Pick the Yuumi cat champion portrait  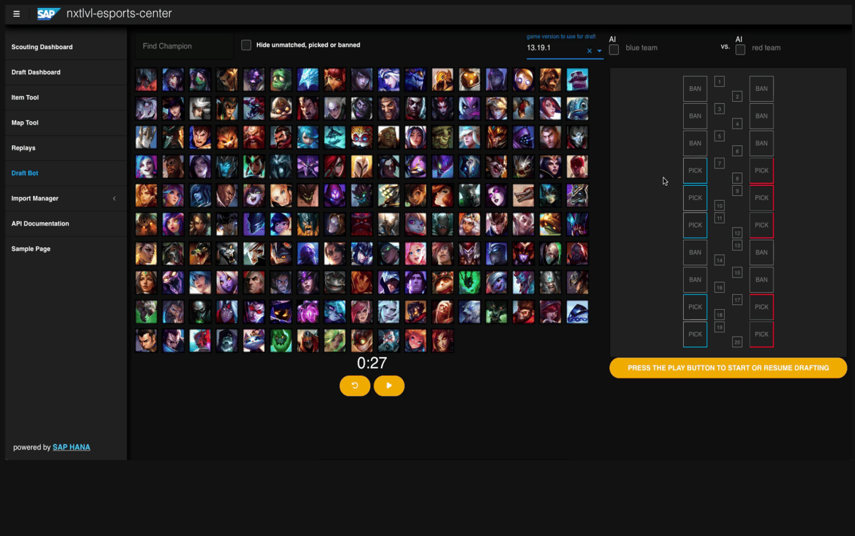point(254,341)
